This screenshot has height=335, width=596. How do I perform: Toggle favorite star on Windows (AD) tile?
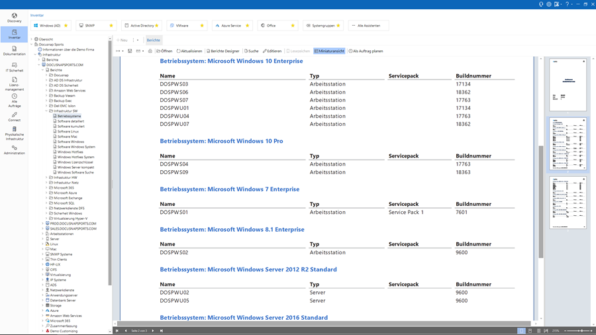pyautogui.click(x=66, y=26)
